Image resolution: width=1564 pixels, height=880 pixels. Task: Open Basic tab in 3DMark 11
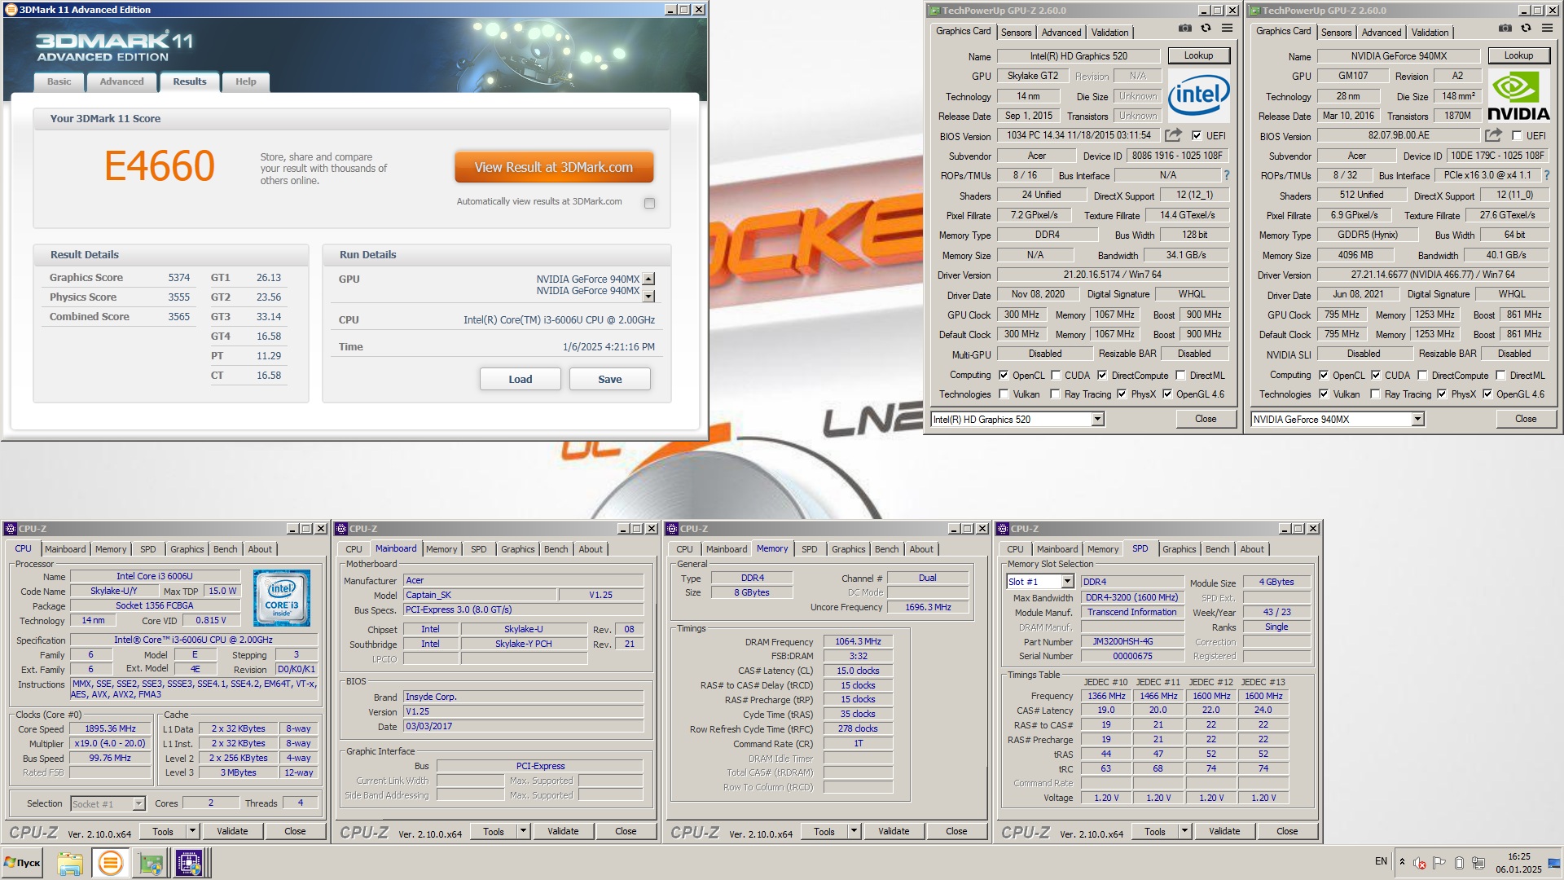[x=59, y=81]
